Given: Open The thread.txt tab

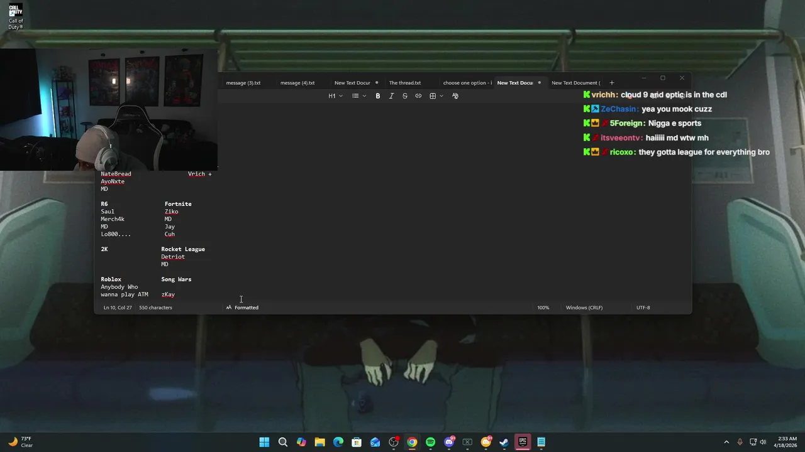Looking at the screenshot, I should click(x=405, y=83).
